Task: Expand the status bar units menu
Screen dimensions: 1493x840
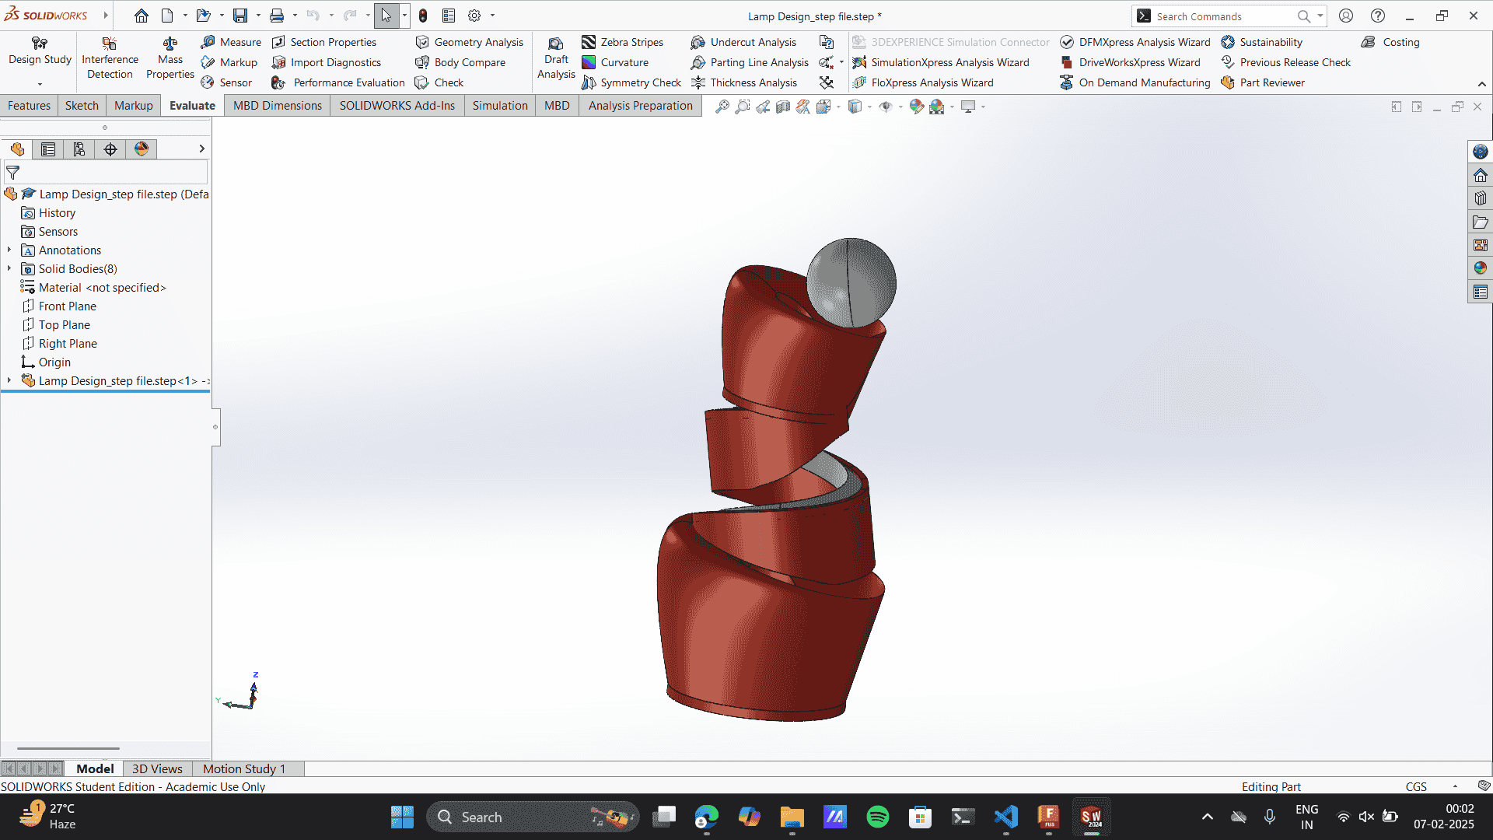Action: click(x=1455, y=786)
